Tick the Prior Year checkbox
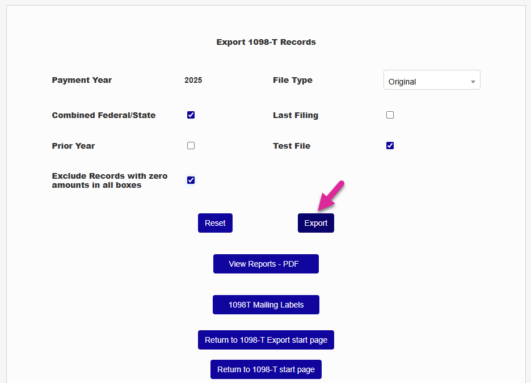The image size is (531, 383). (x=191, y=146)
